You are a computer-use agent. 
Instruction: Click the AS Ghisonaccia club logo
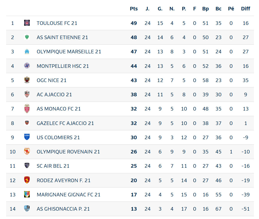point(27,209)
